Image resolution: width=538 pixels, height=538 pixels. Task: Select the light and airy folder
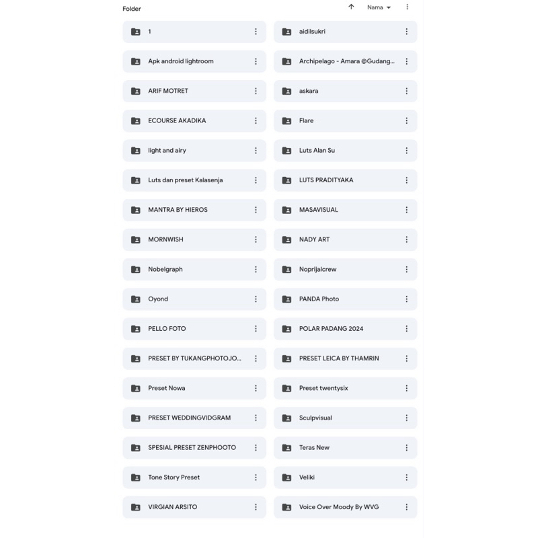click(x=167, y=151)
